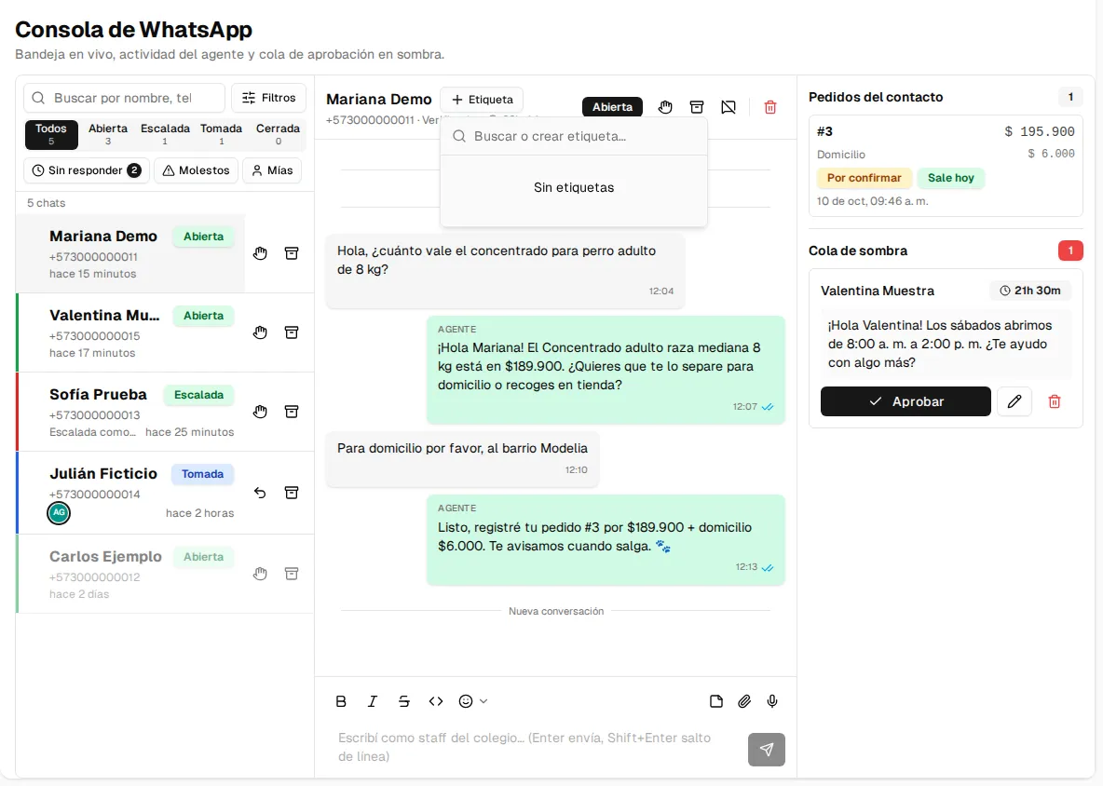Take over Valentina Mu... chat with hand icon
1103x786 pixels.
tap(260, 332)
